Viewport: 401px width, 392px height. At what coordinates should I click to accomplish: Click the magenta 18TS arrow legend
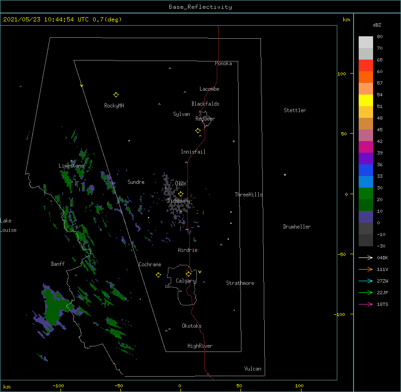tap(366, 304)
